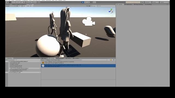Open the Account dropdown
This screenshot has width=175, height=98.
[x=148, y=2]
